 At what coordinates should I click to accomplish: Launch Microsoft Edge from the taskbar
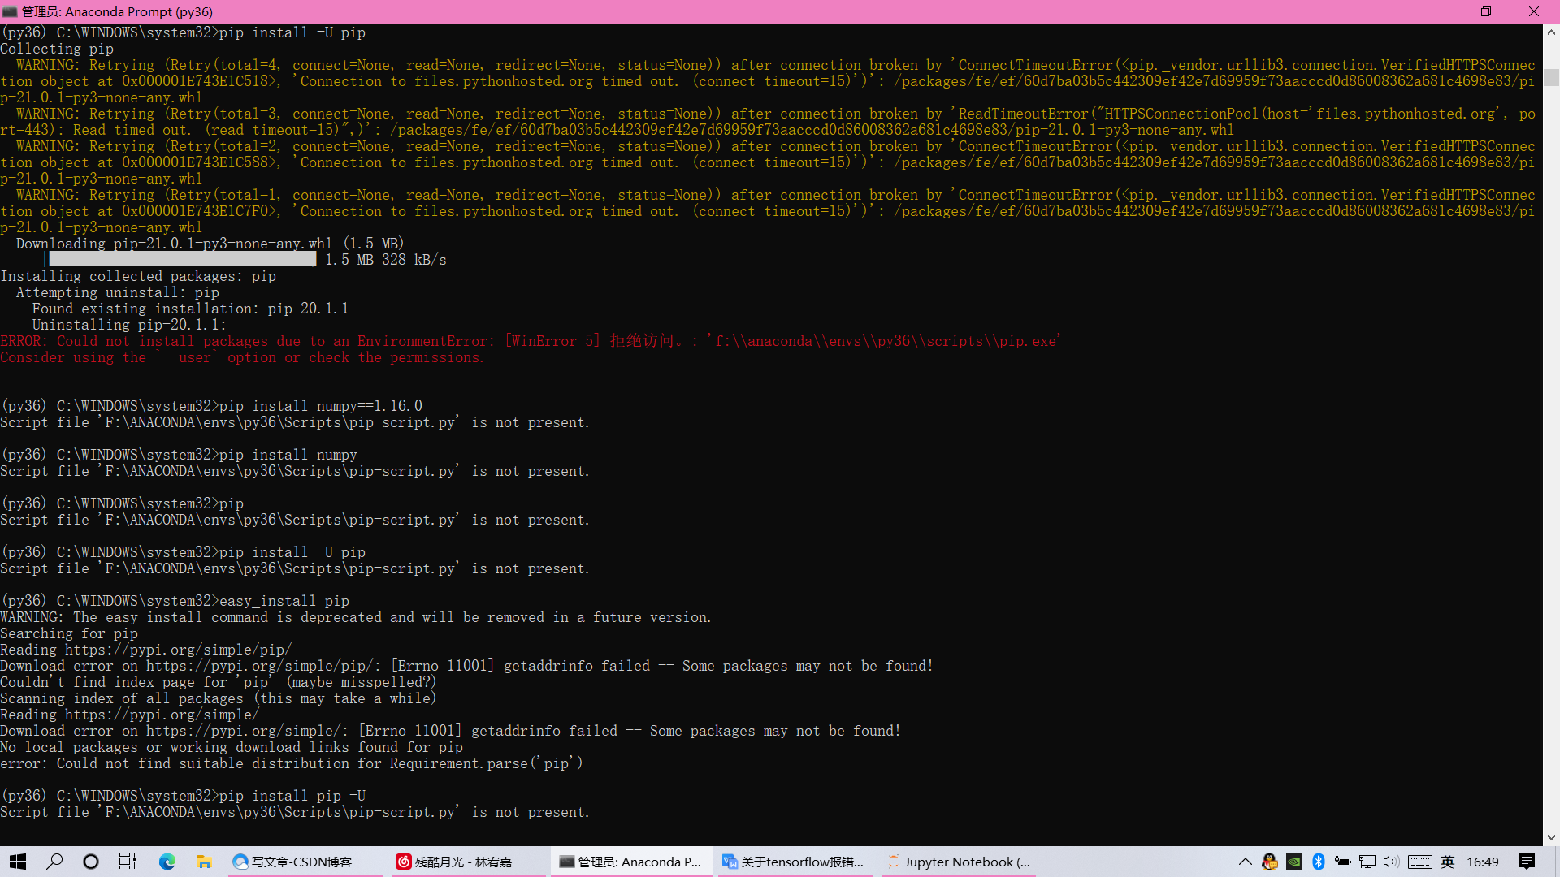point(167,862)
